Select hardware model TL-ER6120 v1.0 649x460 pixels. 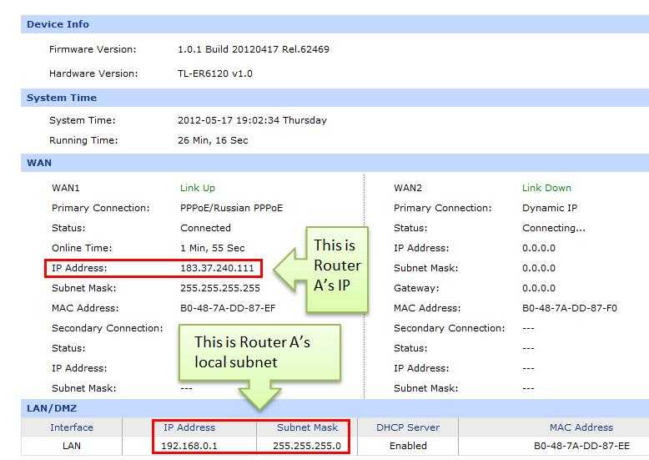click(x=215, y=73)
